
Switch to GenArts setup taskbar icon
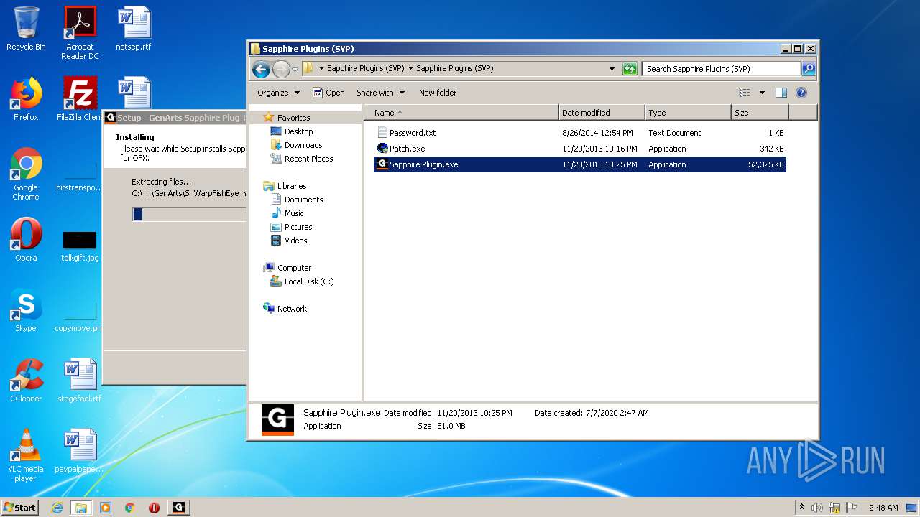pyautogui.click(x=179, y=508)
